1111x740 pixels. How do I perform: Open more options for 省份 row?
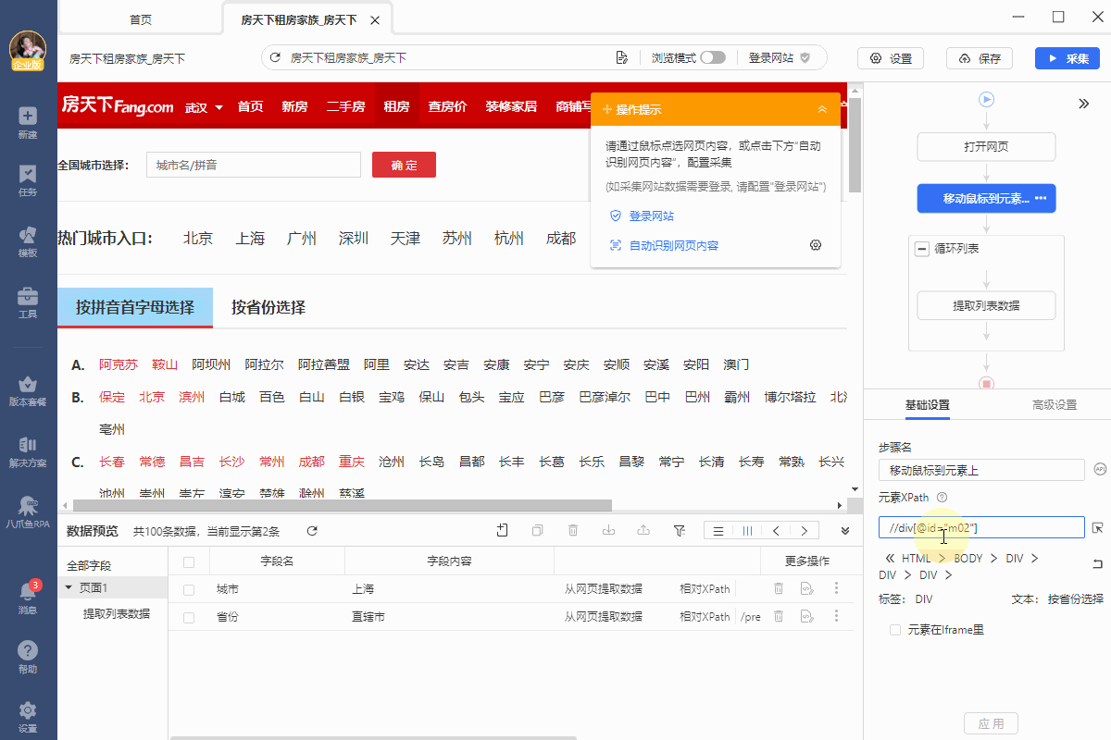click(x=836, y=616)
